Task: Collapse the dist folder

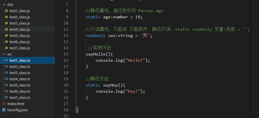Action: click(x=4, y=5)
